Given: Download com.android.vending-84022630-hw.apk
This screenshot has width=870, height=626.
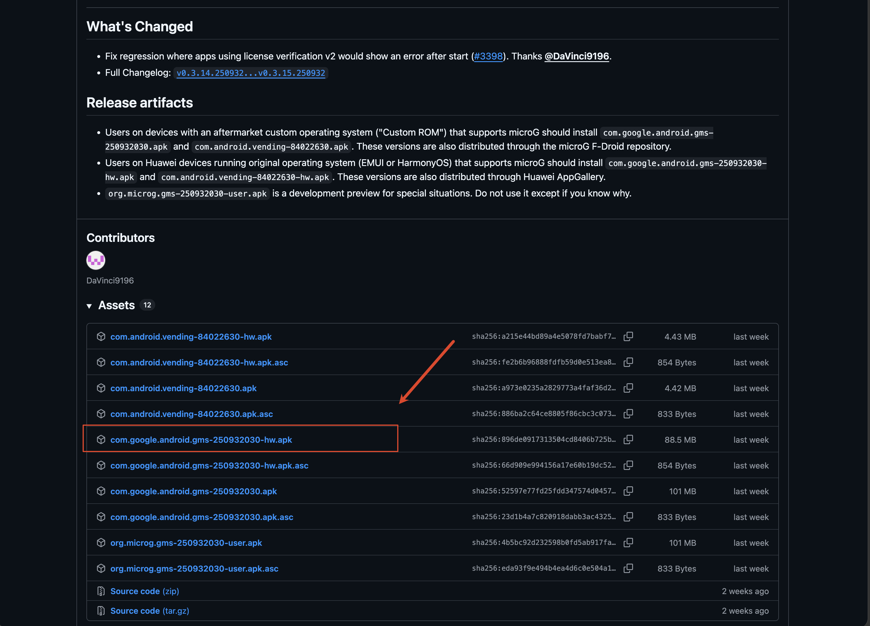Looking at the screenshot, I should click(191, 337).
